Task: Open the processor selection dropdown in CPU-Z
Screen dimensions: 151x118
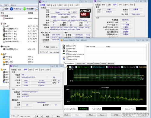Action: click(x=54, y=47)
